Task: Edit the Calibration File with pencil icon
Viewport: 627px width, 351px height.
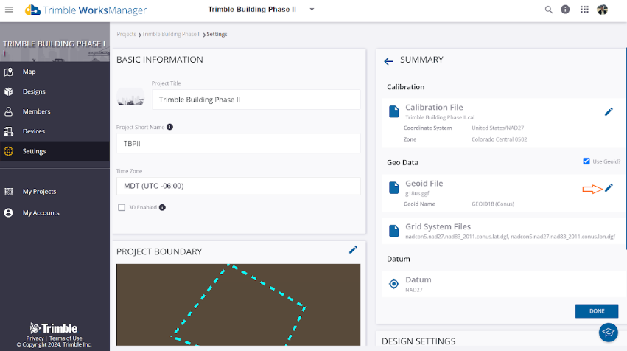Action: (x=609, y=111)
